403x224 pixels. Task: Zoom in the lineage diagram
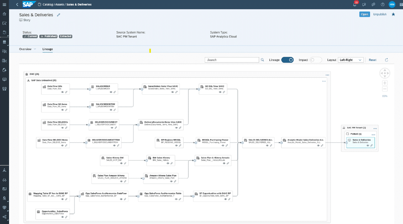click(385, 83)
